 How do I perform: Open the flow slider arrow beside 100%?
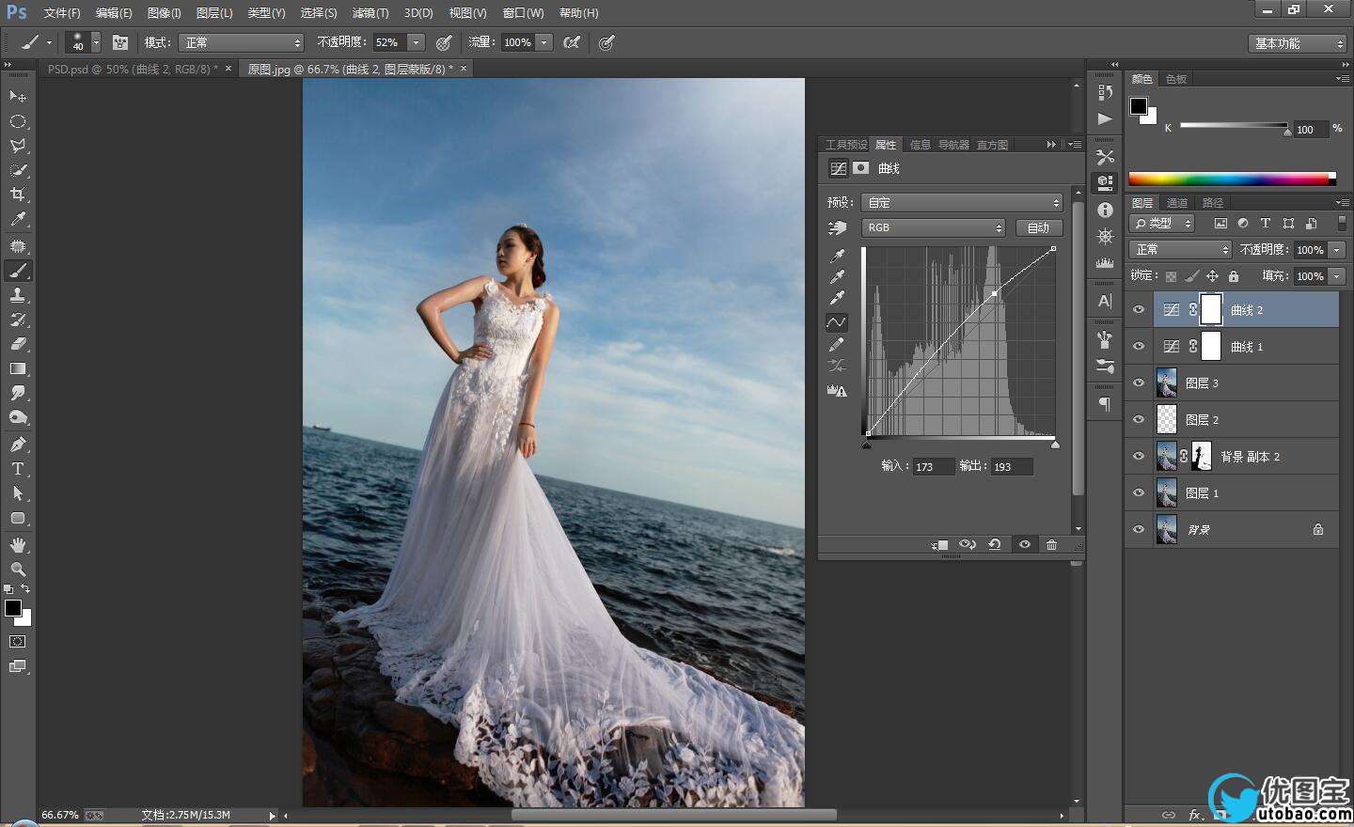(543, 42)
